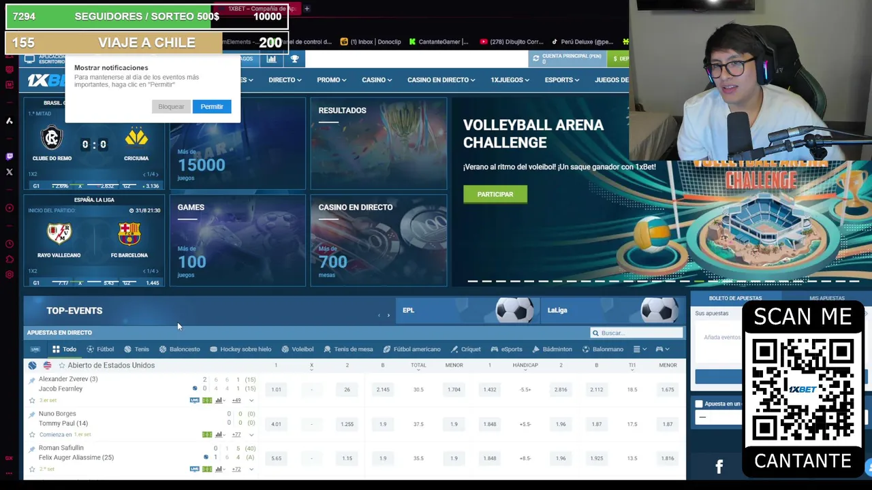Expand the Zverev match row chevron
Screen dimensions: 872x490
pos(251,400)
